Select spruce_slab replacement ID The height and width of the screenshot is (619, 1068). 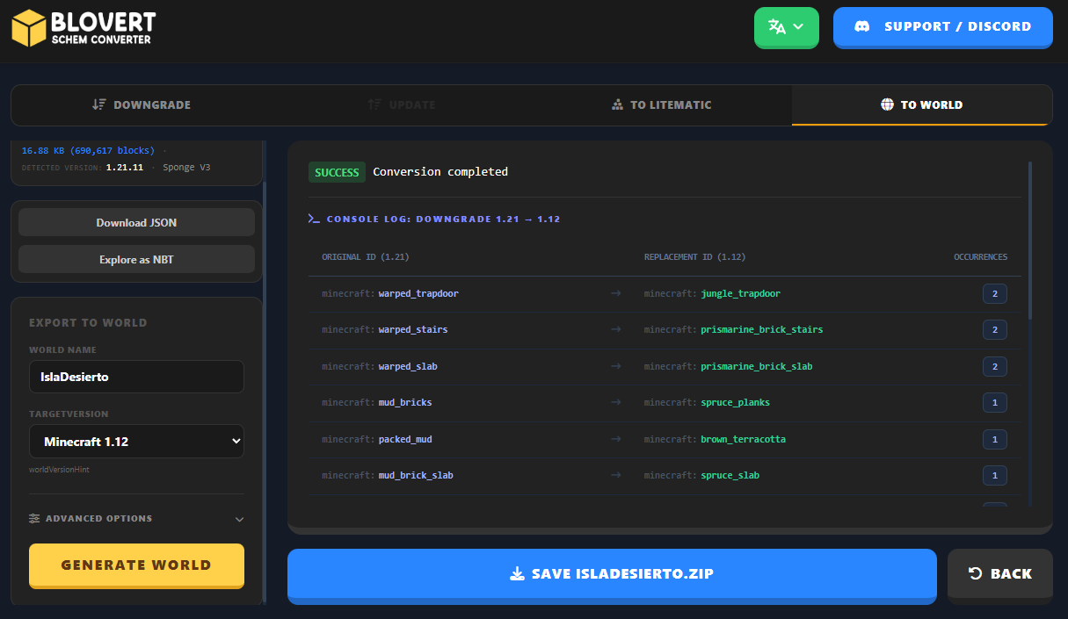730,475
